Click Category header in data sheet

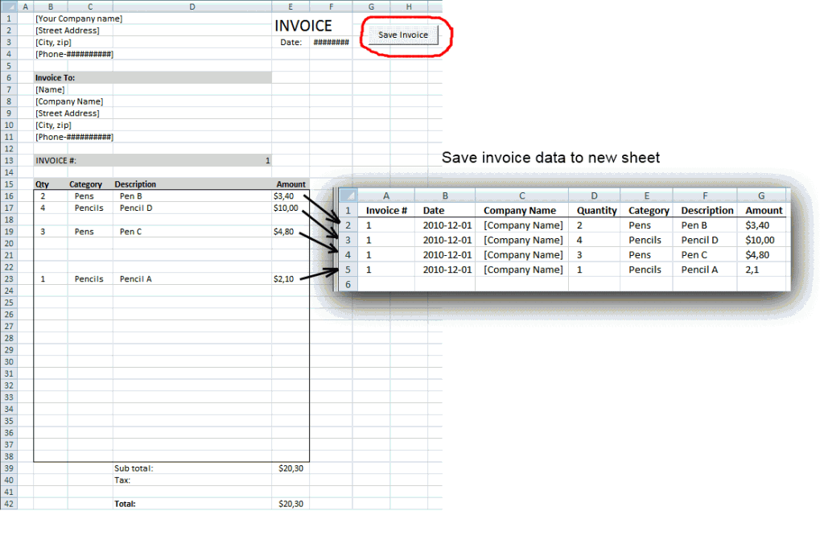point(649,211)
